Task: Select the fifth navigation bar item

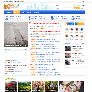Action: coord(36,13)
